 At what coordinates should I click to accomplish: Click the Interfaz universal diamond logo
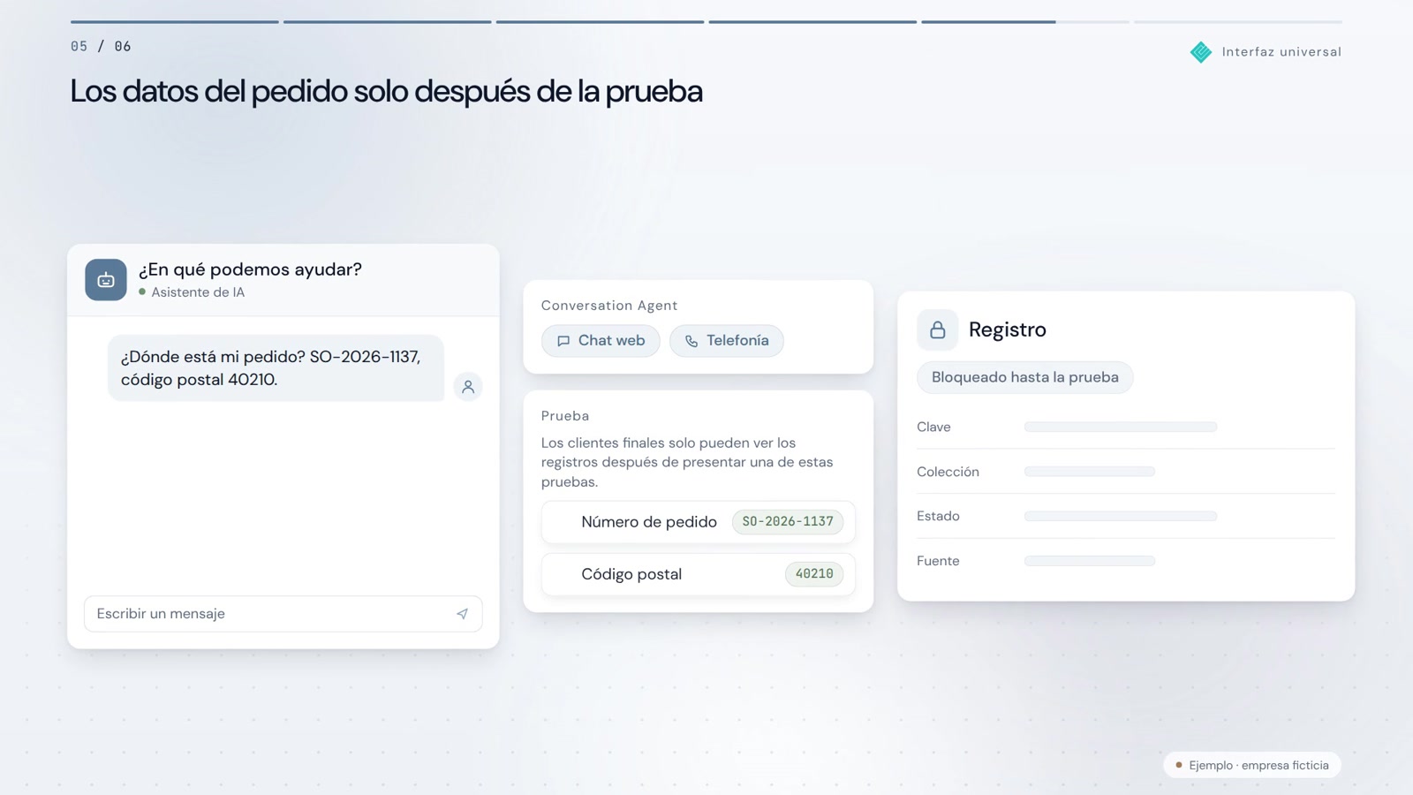(x=1201, y=52)
